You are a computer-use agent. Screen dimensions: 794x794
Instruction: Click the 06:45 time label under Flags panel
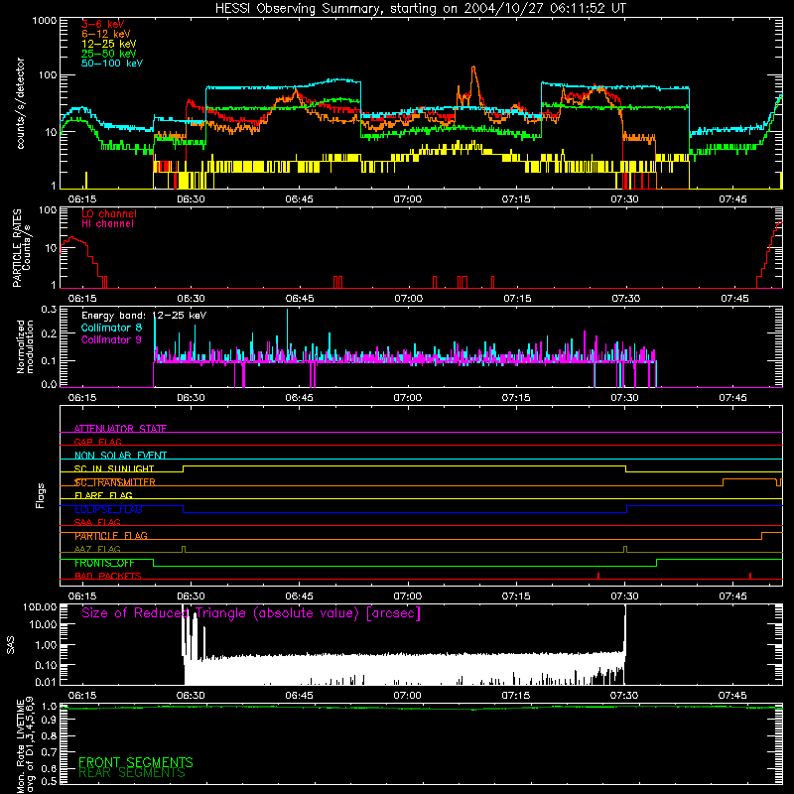click(x=300, y=596)
